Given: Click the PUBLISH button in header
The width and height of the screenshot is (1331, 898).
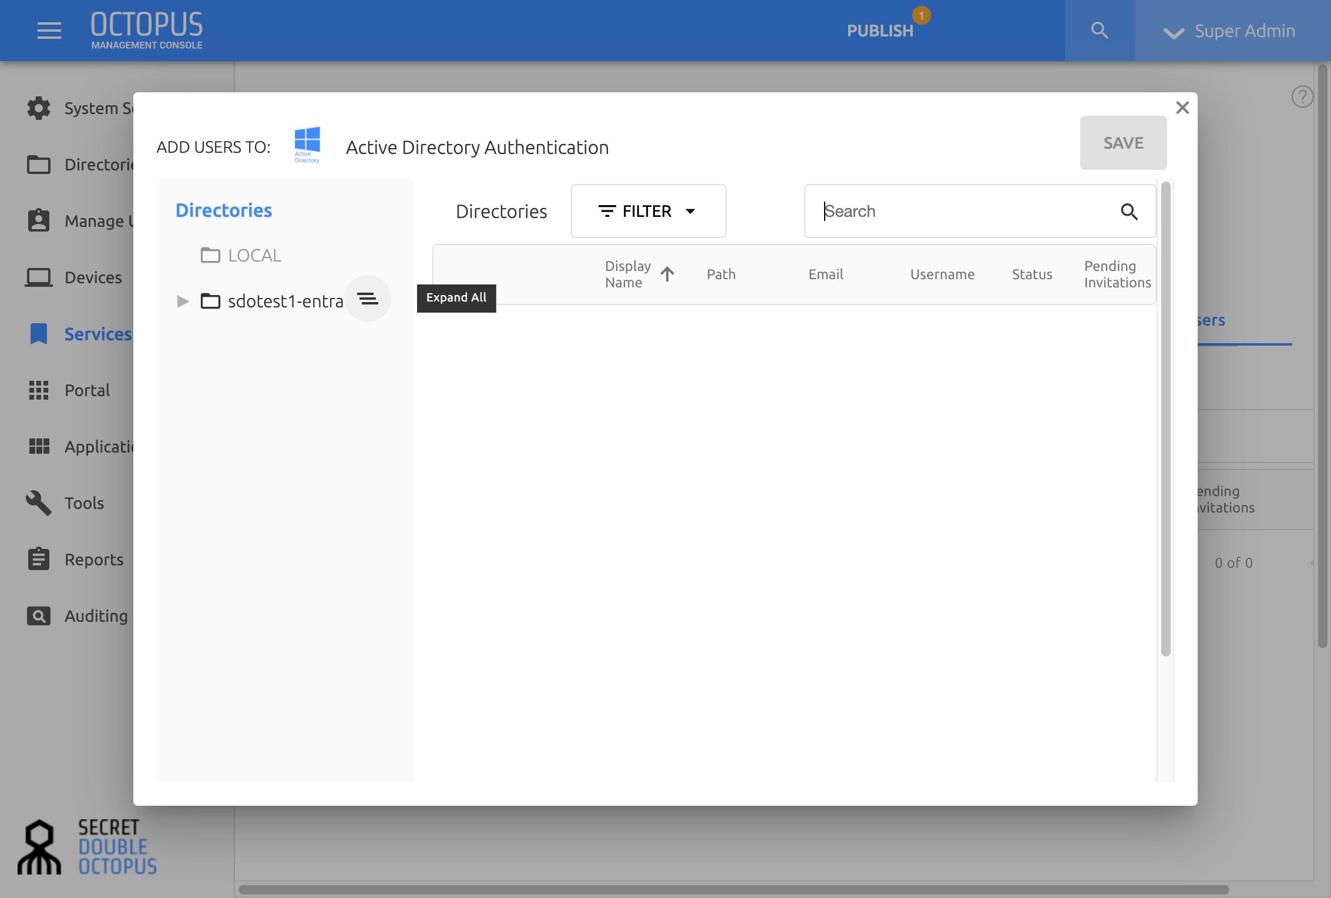Looking at the screenshot, I should point(880,31).
